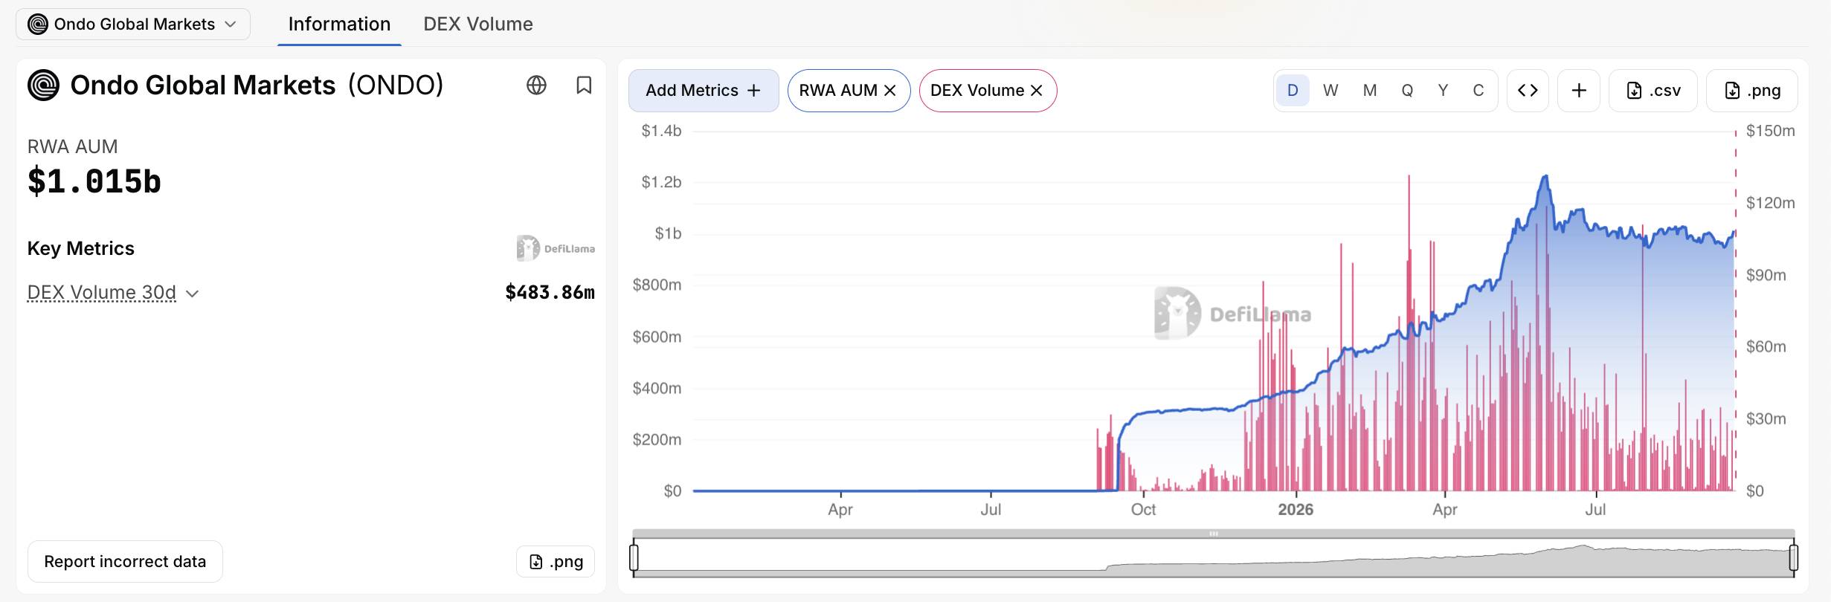Select yearly Y interval
The width and height of the screenshot is (1831, 602).
1443,91
